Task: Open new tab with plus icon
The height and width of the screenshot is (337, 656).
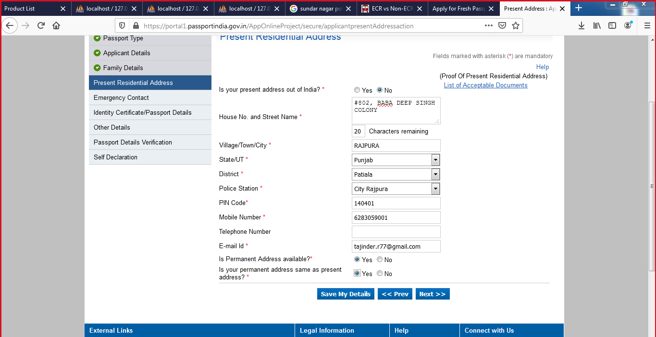Action: click(579, 8)
